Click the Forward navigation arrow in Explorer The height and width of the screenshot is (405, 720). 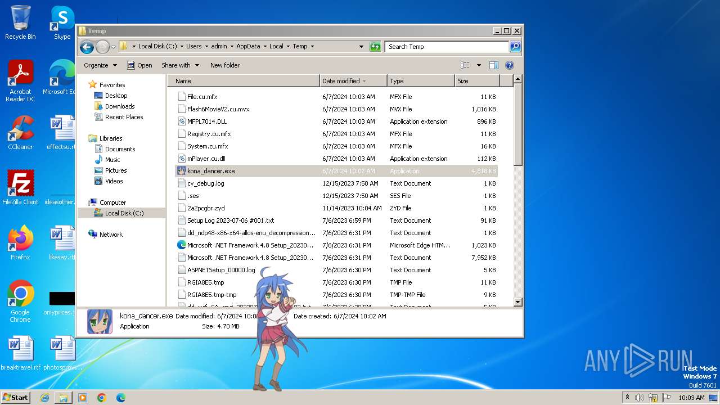[102, 47]
